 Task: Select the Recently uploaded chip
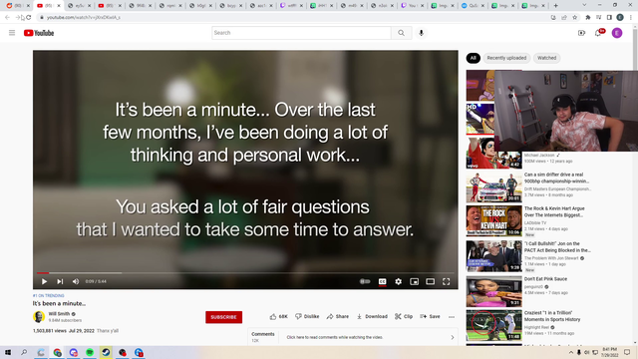click(506, 58)
